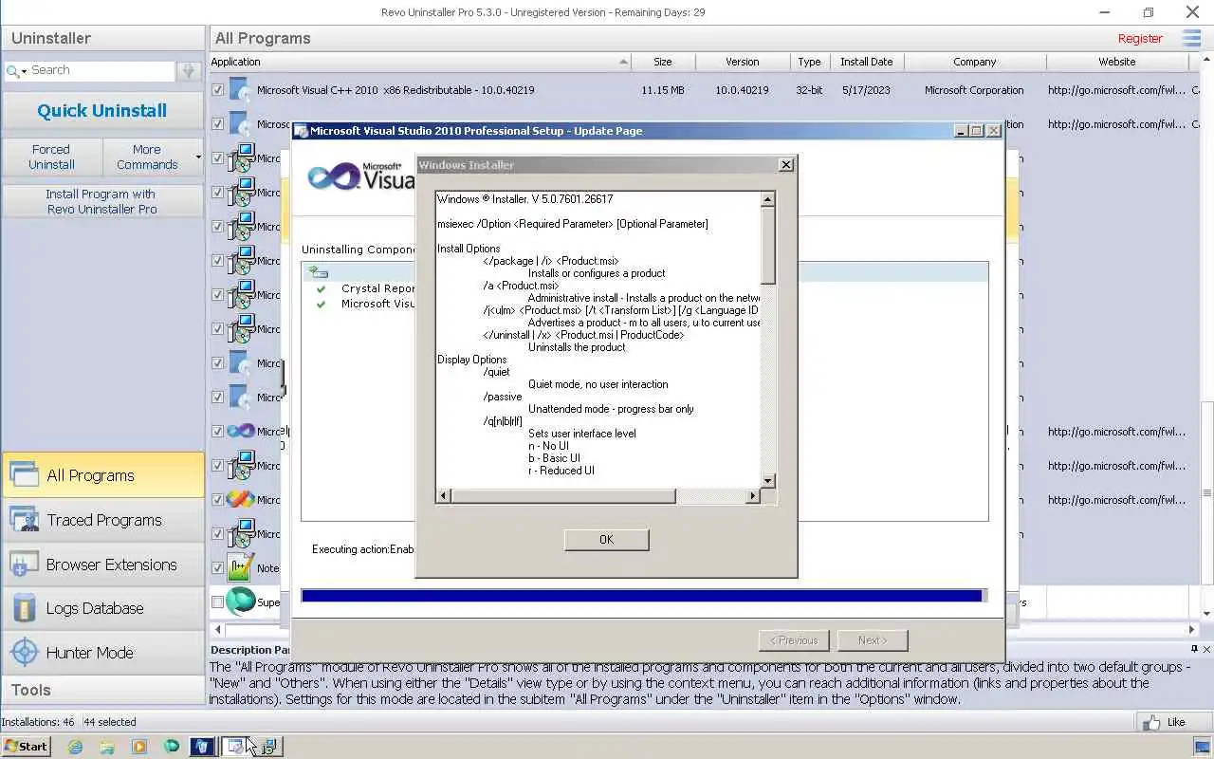Image resolution: width=1214 pixels, height=759 pixels.
Task: Click the installer dialog vertical scrollbar thumb
Action: 767,246
